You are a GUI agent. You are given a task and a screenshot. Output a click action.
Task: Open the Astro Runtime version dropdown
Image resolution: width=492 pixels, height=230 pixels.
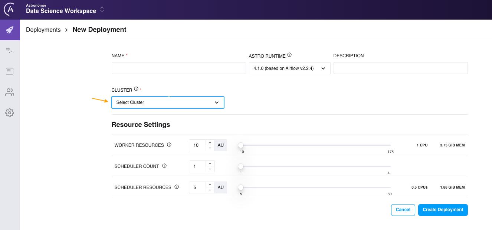[289, 68]
